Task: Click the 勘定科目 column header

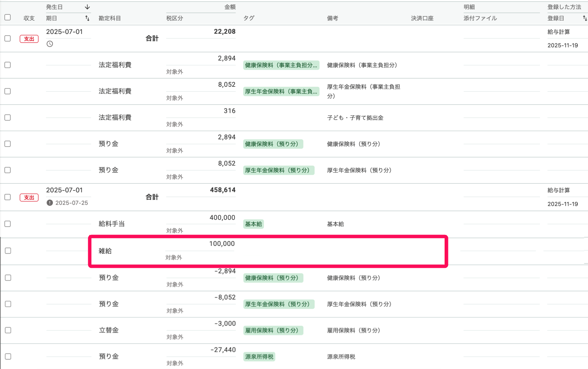Action: (x=110, y=18)
